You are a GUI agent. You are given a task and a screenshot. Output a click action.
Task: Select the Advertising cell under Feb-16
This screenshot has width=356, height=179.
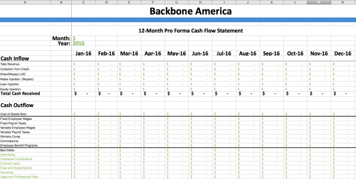click(107, 154)
